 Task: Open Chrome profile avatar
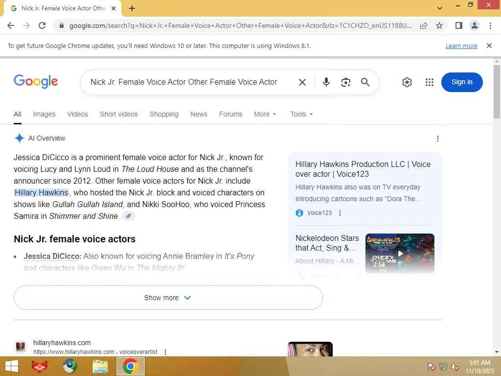tap(475, 25)
